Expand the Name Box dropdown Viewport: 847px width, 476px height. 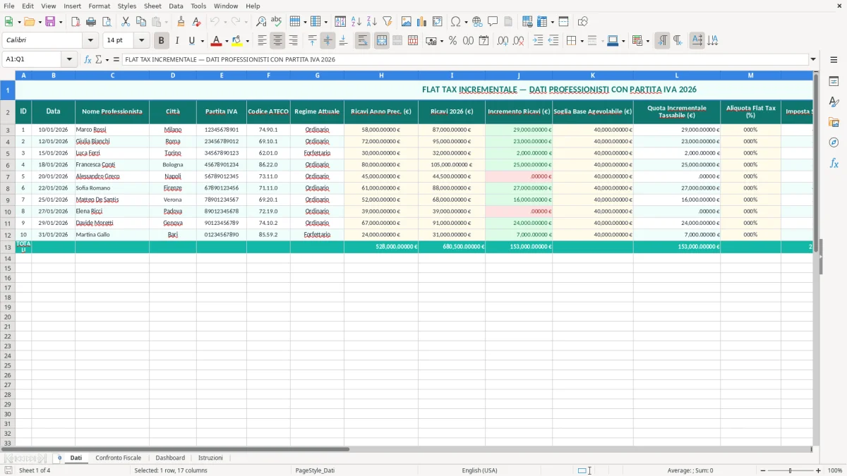pyautogui.click(x=69, y=59)
